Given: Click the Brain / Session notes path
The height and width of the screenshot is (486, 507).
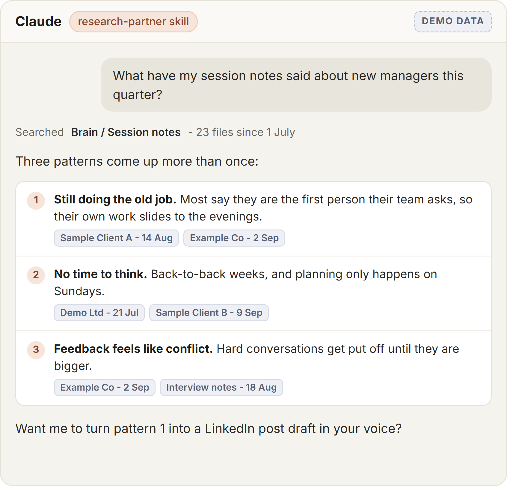Looking at the screenshot, I should click(126, 132).
